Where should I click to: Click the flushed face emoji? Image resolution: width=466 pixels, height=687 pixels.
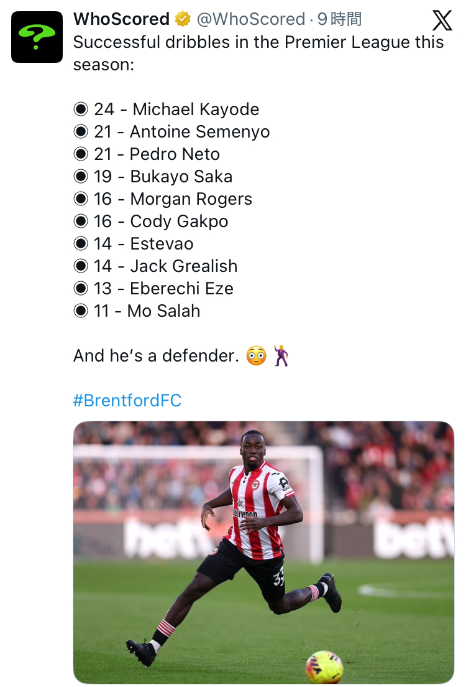256,356
